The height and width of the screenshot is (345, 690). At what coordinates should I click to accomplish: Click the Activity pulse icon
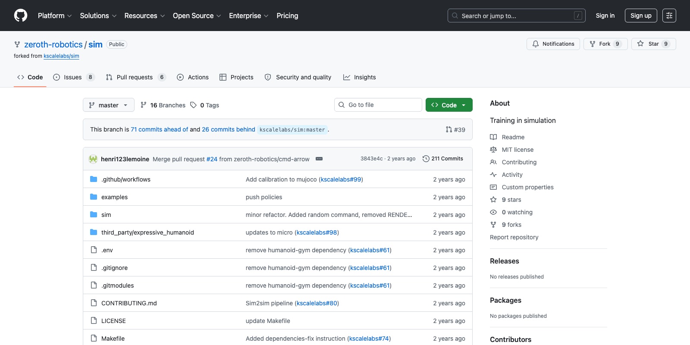click(x=493, y=175)
